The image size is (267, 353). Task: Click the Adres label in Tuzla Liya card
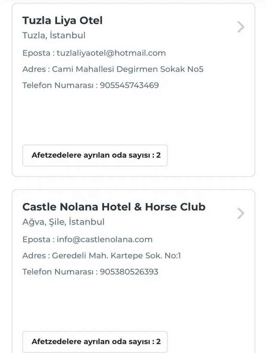(34, 69)
